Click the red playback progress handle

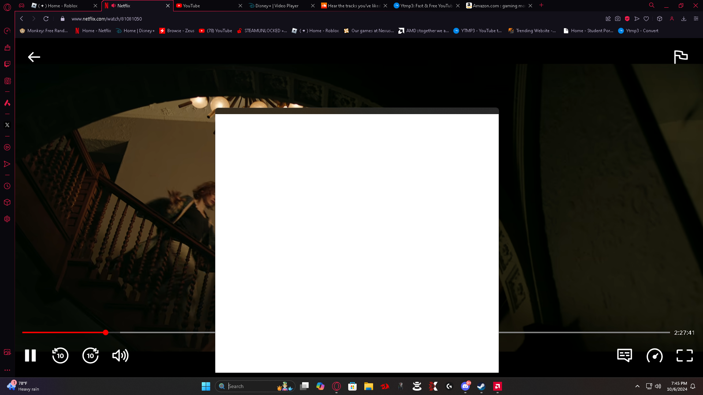coord(105,332)
